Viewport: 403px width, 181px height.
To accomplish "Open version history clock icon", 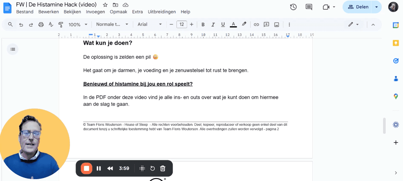I will [x=293, y=7].
